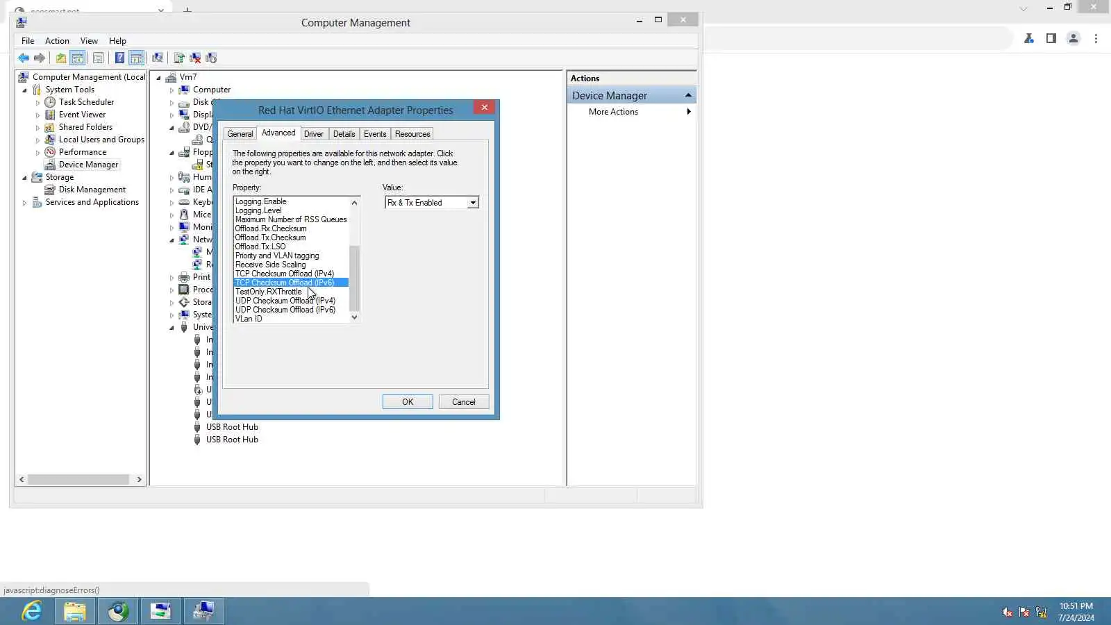The height and width of the screenshot is (625, 1111).
Task: Expand the Event Viewer tree node
Action: [37, 115]
